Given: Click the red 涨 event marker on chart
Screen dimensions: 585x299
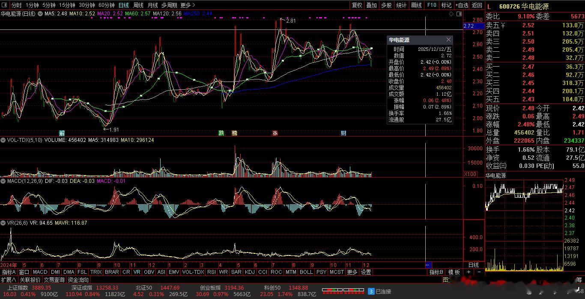Looking at the screenshot, I should tap(275, 133).
